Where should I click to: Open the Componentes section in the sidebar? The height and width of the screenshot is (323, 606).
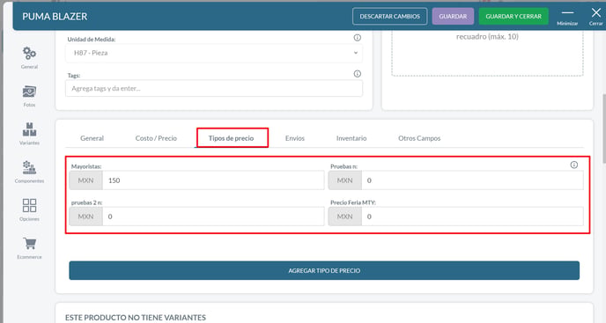[x=29, y=172]
